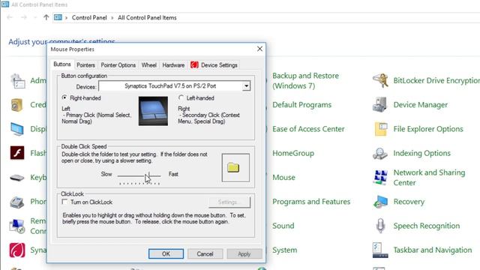The width and height of the screenshot is (480, 270).
Task: Click the Speech Recognition microphone icon
Action: 380,226
